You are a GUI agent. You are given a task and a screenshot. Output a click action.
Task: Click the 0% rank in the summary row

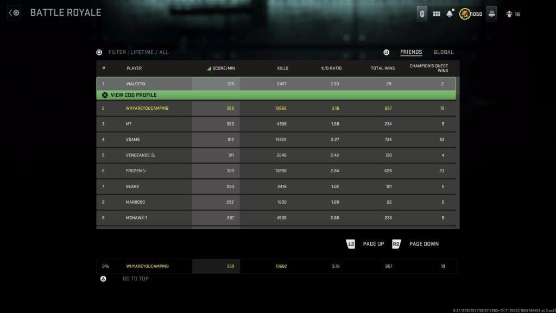pyautogui.click(x=106, y=266)
